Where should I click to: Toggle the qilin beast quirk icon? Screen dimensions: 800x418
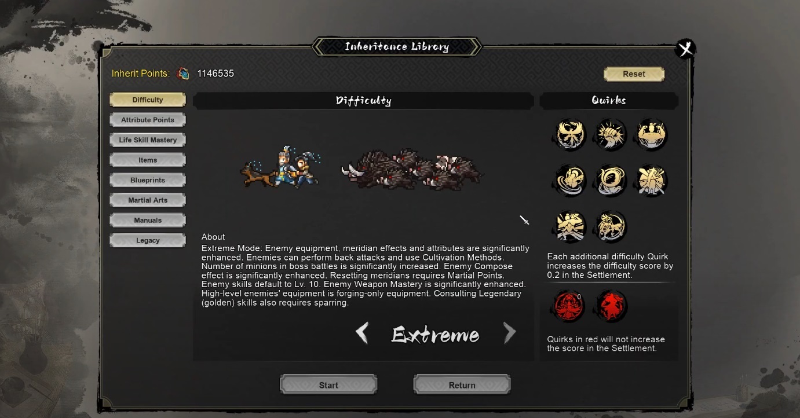tap(611, 226)
